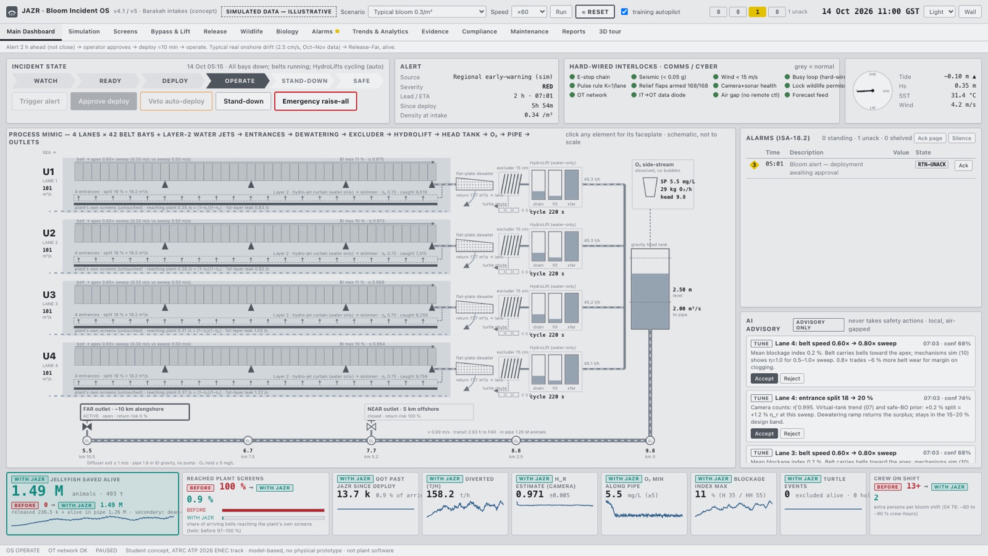Open the FAR outlet status box

[x=135, y=412]
